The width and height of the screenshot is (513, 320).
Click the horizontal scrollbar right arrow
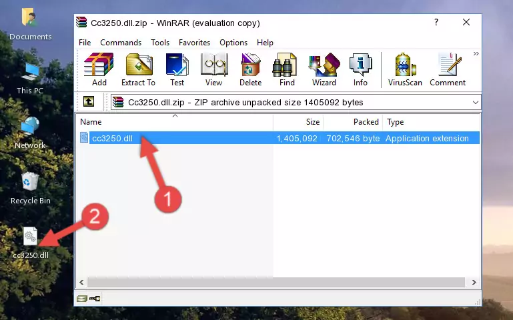click(474, 282)
